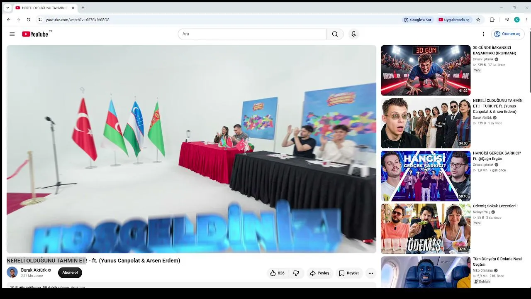Open title 'Tüm Dünya'yı 0 Dolarla Nasıl Gezdim'

pos(497,262)
